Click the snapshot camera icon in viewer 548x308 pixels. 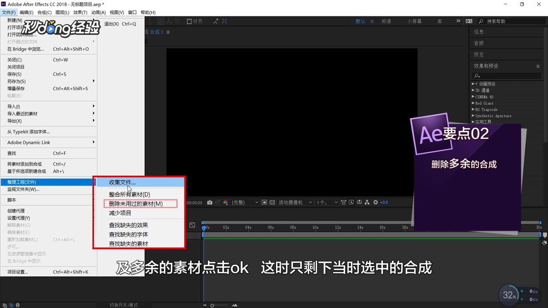(x=210, y=202)
